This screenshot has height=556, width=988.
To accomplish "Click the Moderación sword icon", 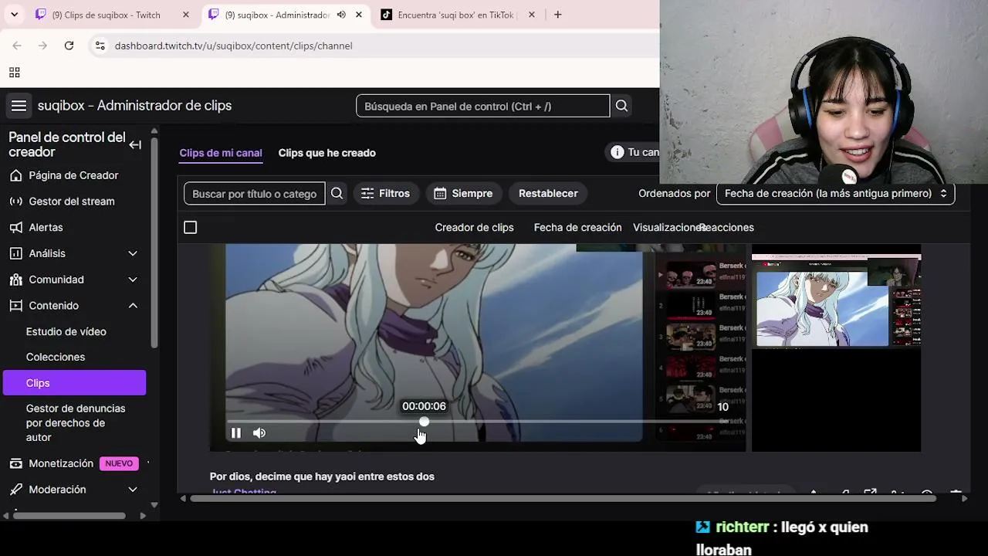I will (15, 490).
